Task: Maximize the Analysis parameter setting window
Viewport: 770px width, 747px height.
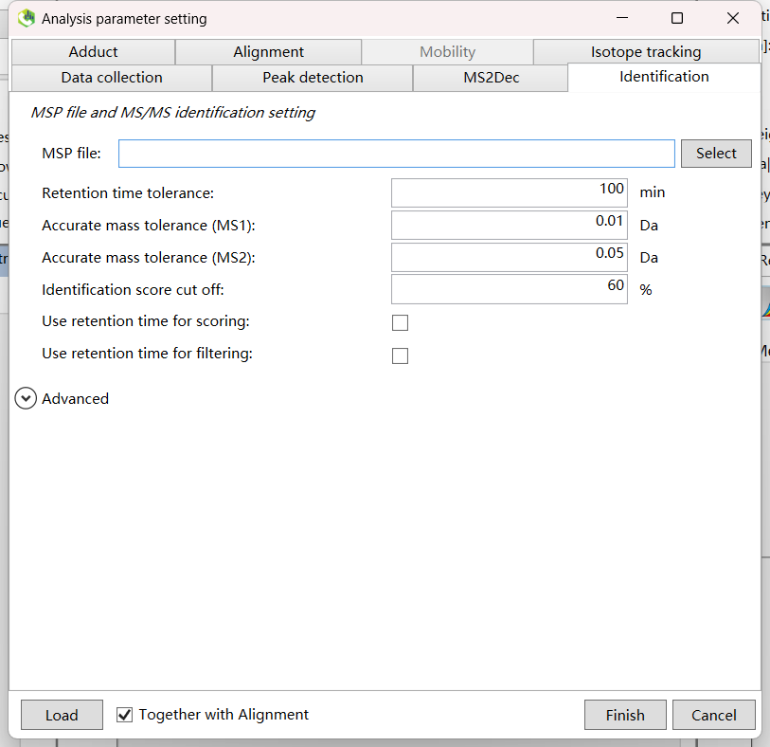Action: pos(677,18)
